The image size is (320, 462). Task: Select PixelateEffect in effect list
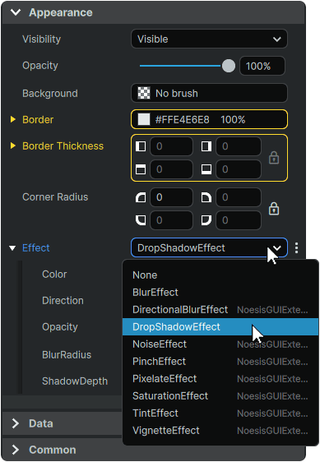click(220, 379)
